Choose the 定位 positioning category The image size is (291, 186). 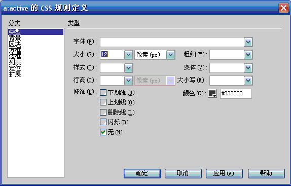tap(15, 68)
